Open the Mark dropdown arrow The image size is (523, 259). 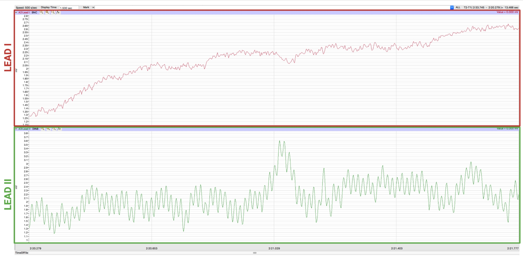(x=93, y=8)
